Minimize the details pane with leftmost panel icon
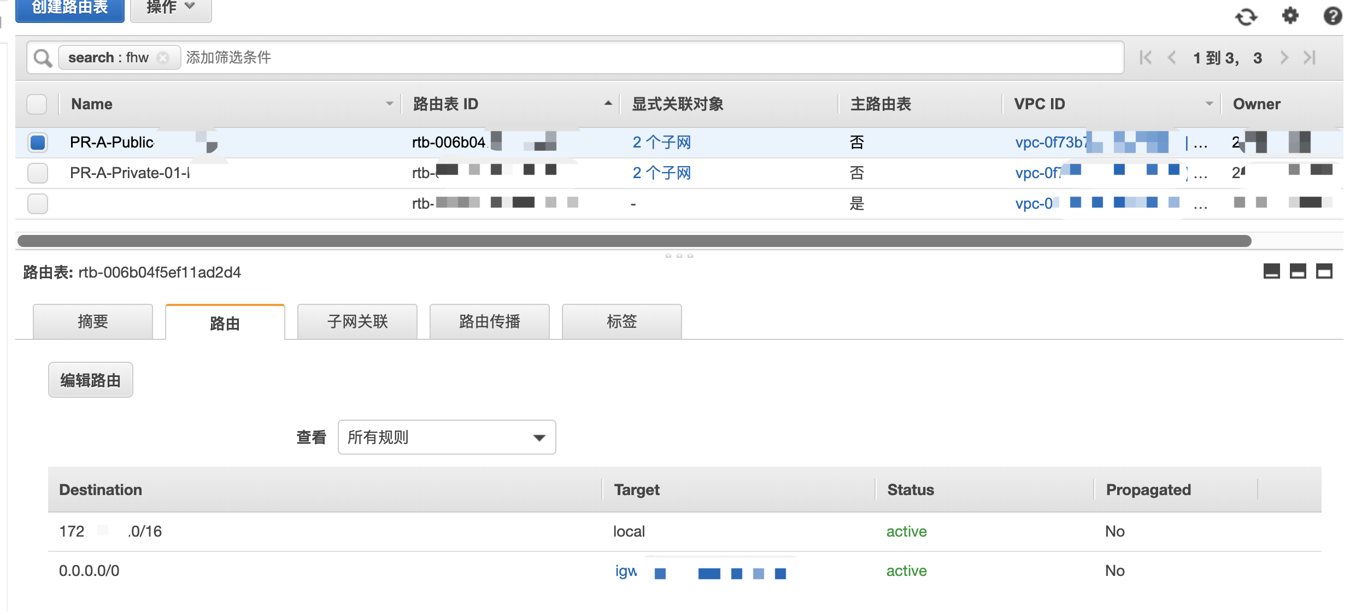The height and width of the screenshot is (612, 1350). [x=1271, y=271]
